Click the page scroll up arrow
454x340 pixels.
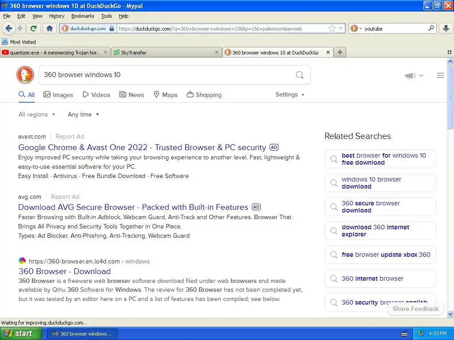[450, 61]
